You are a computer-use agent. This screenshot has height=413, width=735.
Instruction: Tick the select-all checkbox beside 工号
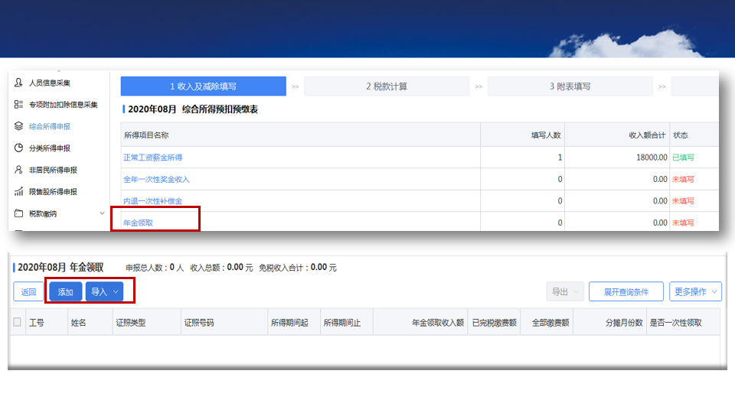pos(18,322)
